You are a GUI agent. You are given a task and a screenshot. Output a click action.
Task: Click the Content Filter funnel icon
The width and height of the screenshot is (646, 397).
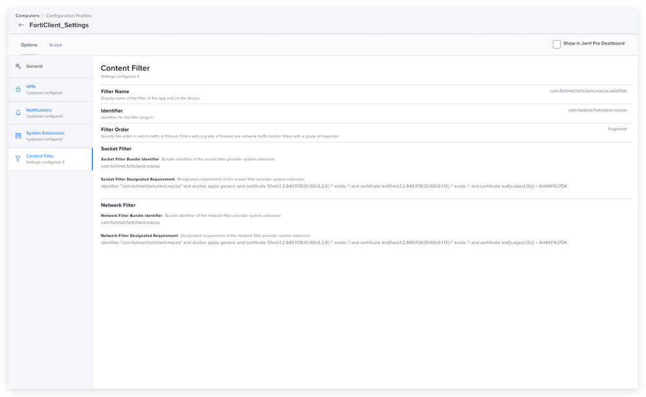tap(18, 159)
